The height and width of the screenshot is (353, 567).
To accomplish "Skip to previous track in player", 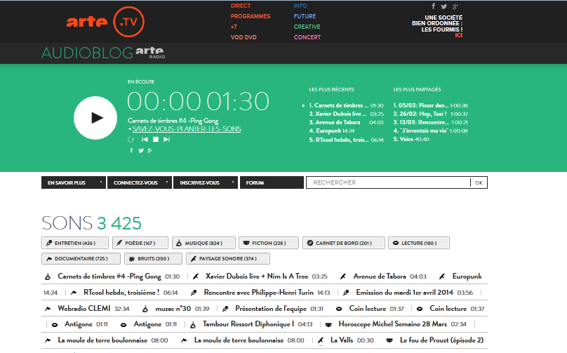I will click(x=145, y=140).
